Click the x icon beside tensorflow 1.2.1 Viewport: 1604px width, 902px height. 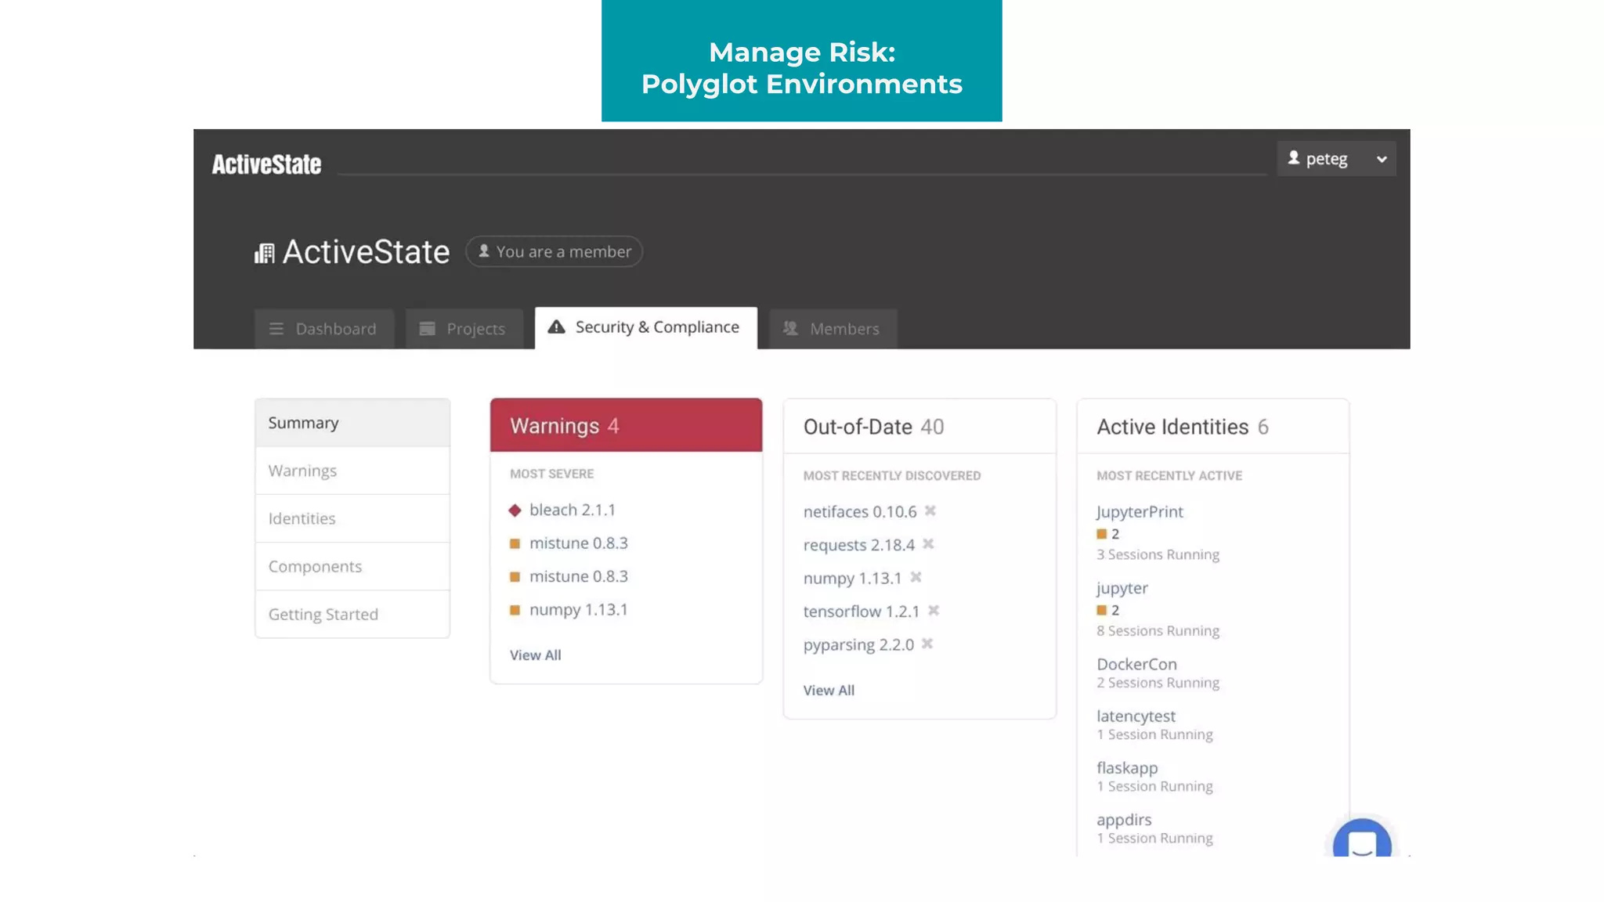coord(934,611)
